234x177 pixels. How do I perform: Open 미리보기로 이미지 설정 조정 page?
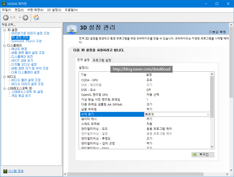pos(30,33)
